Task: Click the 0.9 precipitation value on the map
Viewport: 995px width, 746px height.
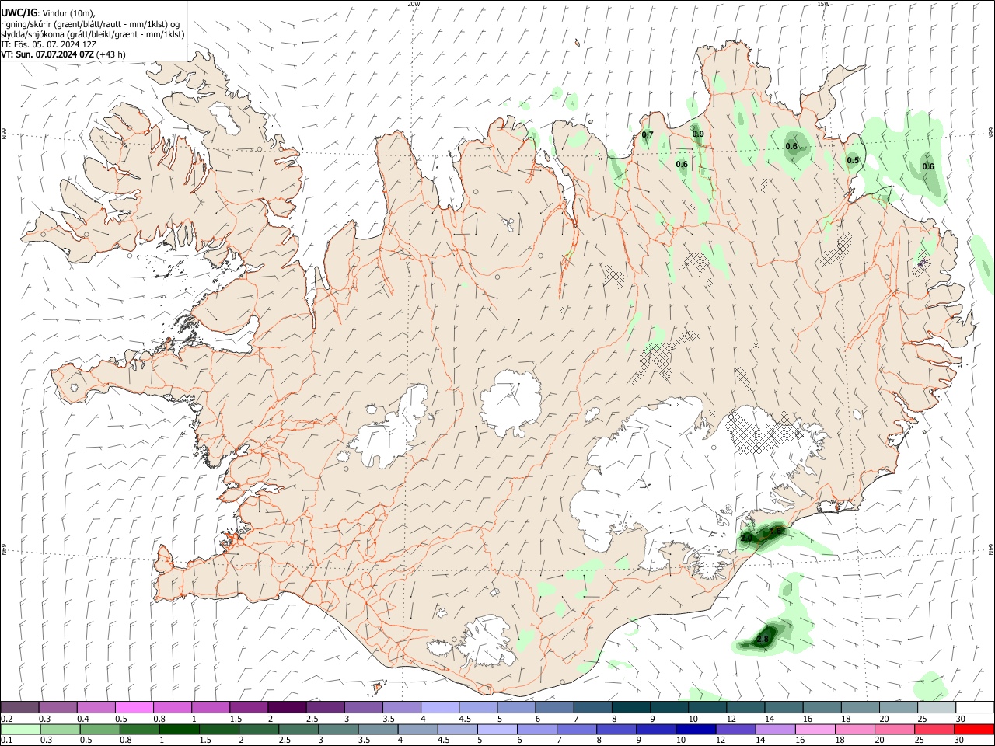Action: (x=698, y=134)
